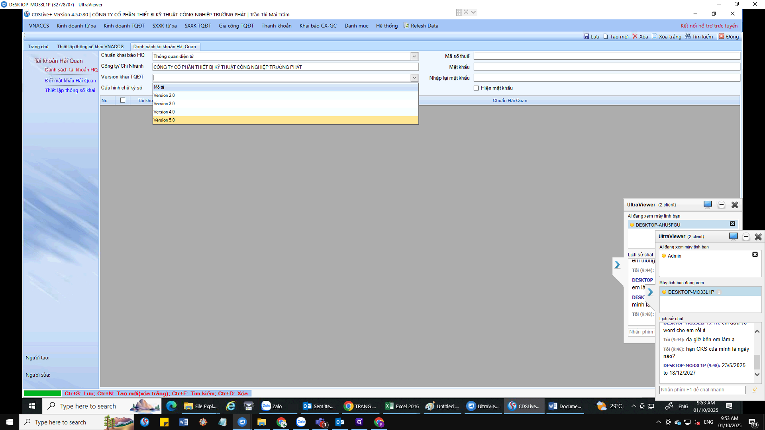Screen dimensions: 765x430
Task: Click Xóa trắng clear-form icon
Action: 654,36
